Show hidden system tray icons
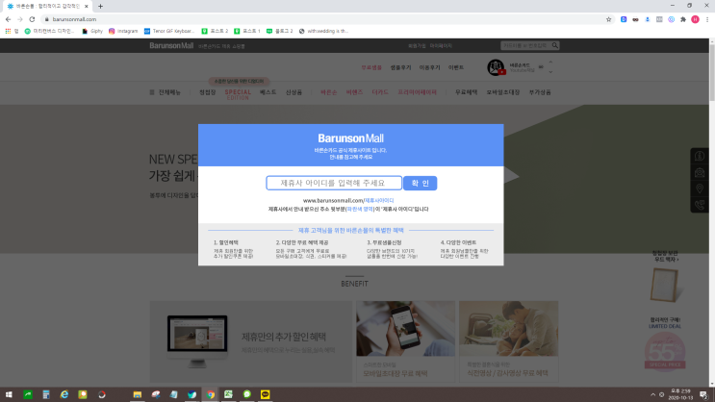 tap(652, 394)
